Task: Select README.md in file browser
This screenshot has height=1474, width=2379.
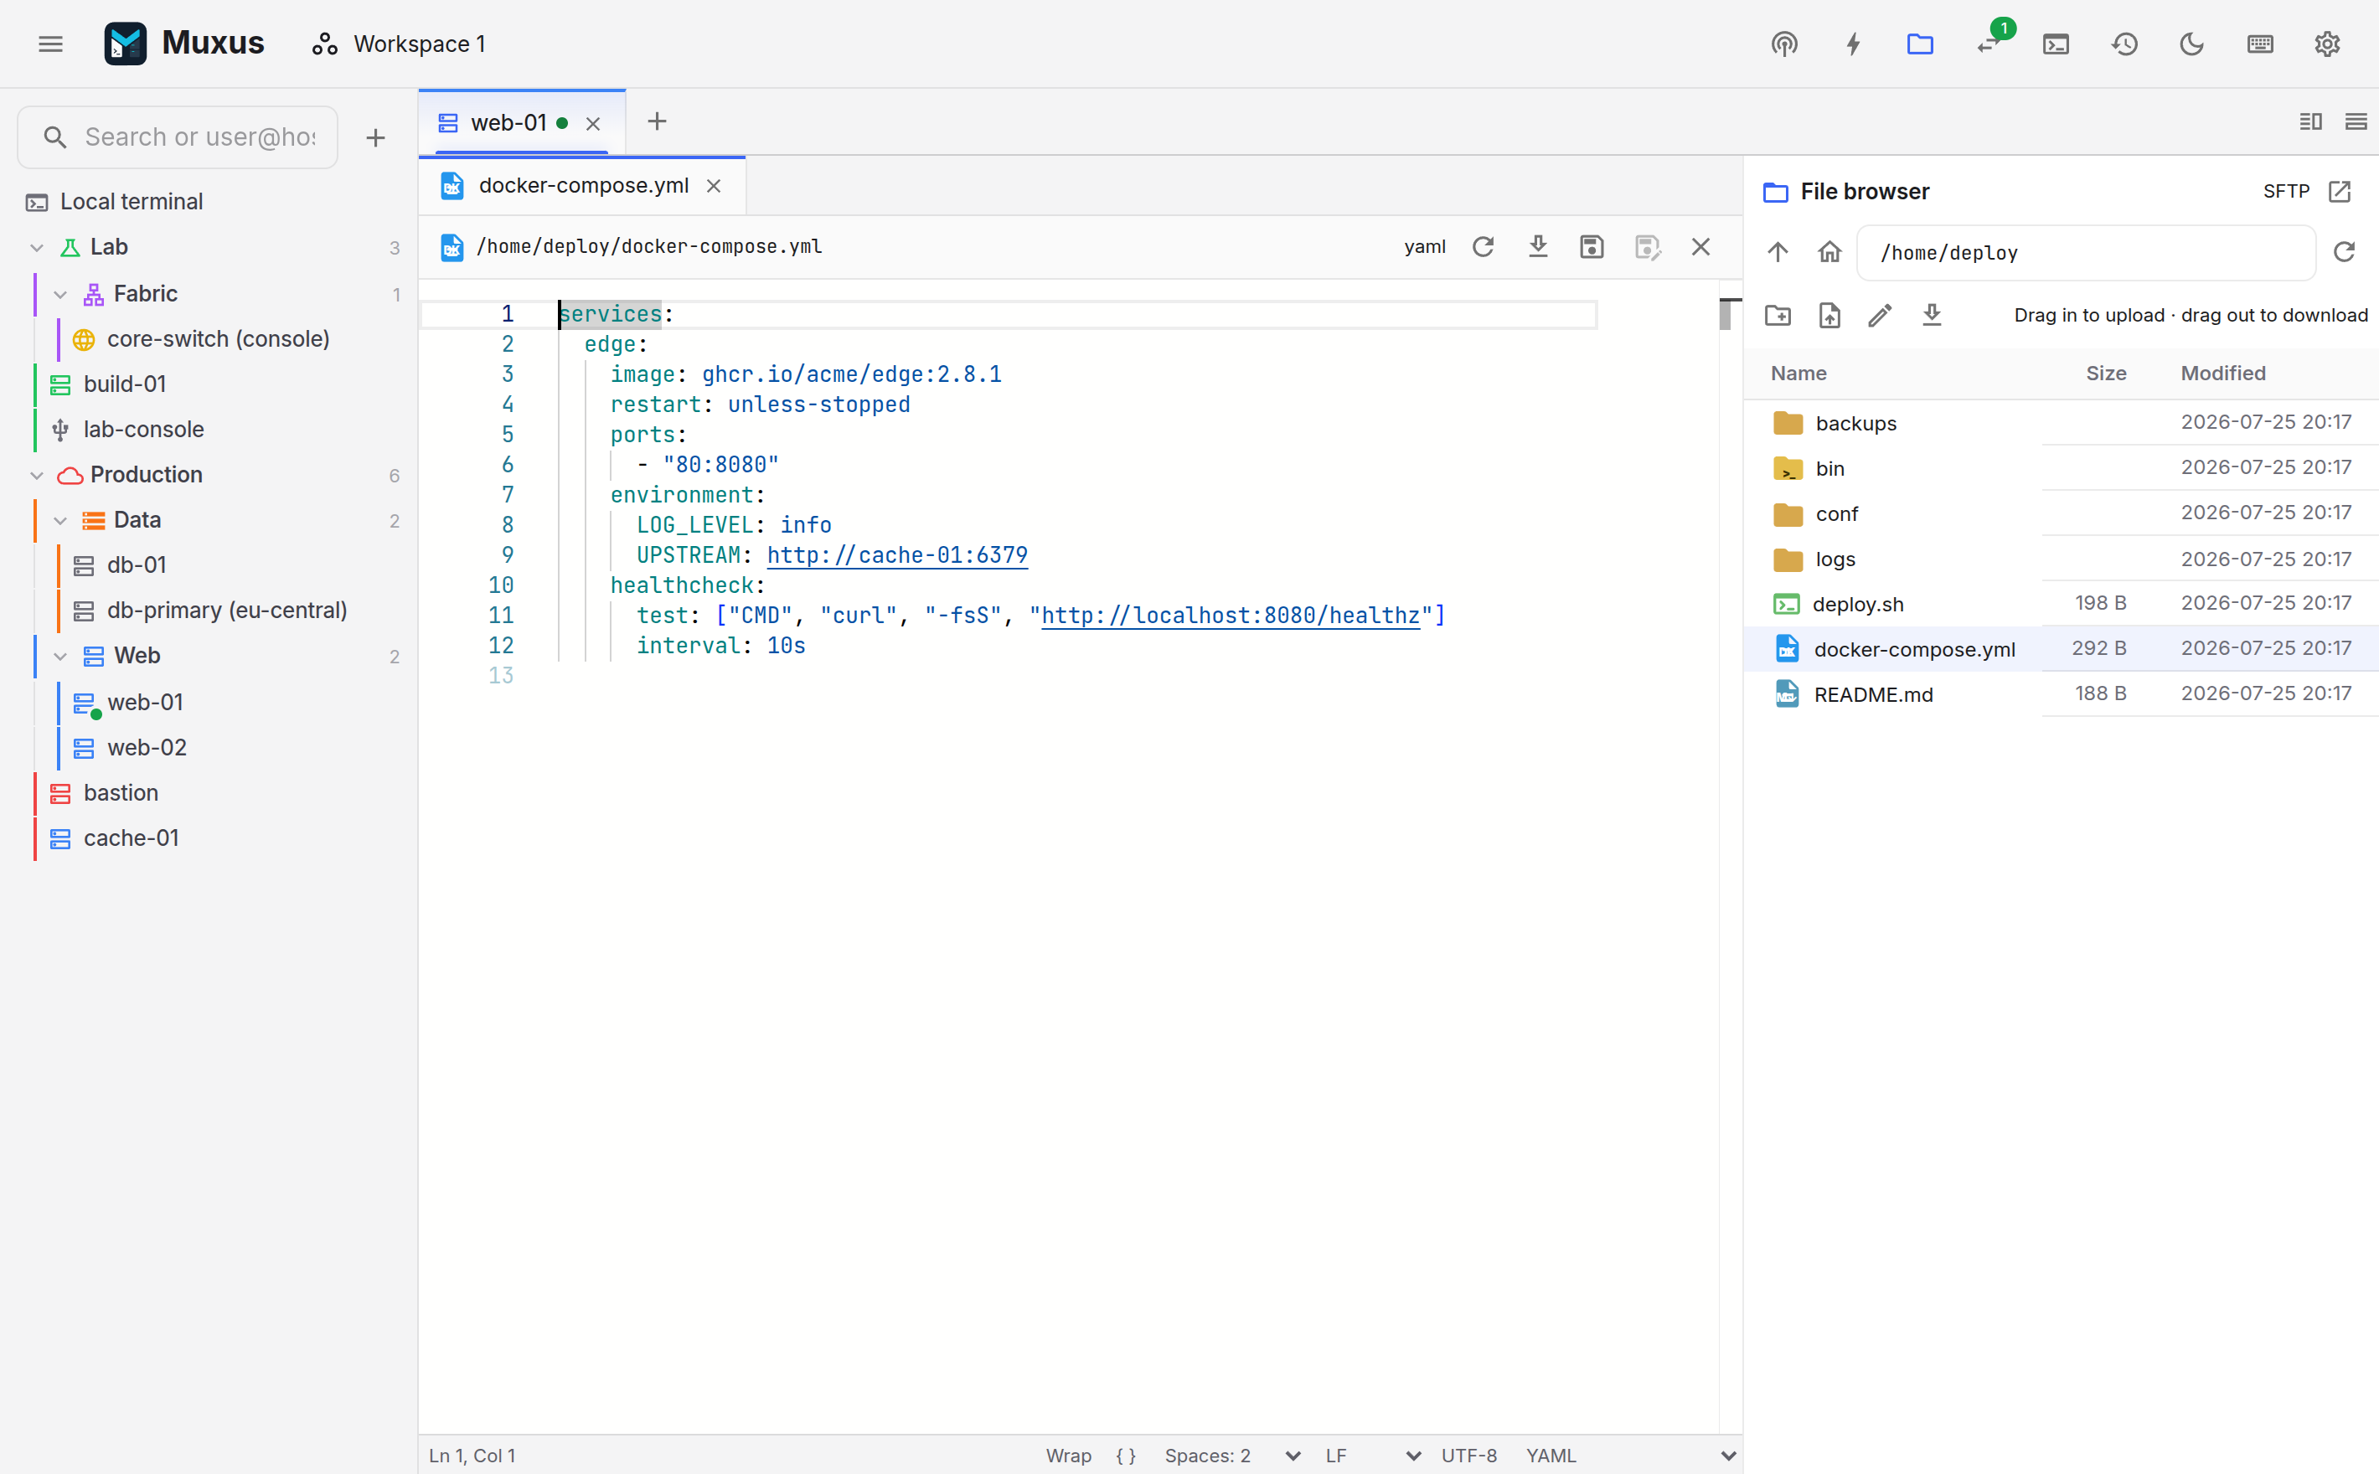Action: pyautogui.click(x=2062, y=694)
